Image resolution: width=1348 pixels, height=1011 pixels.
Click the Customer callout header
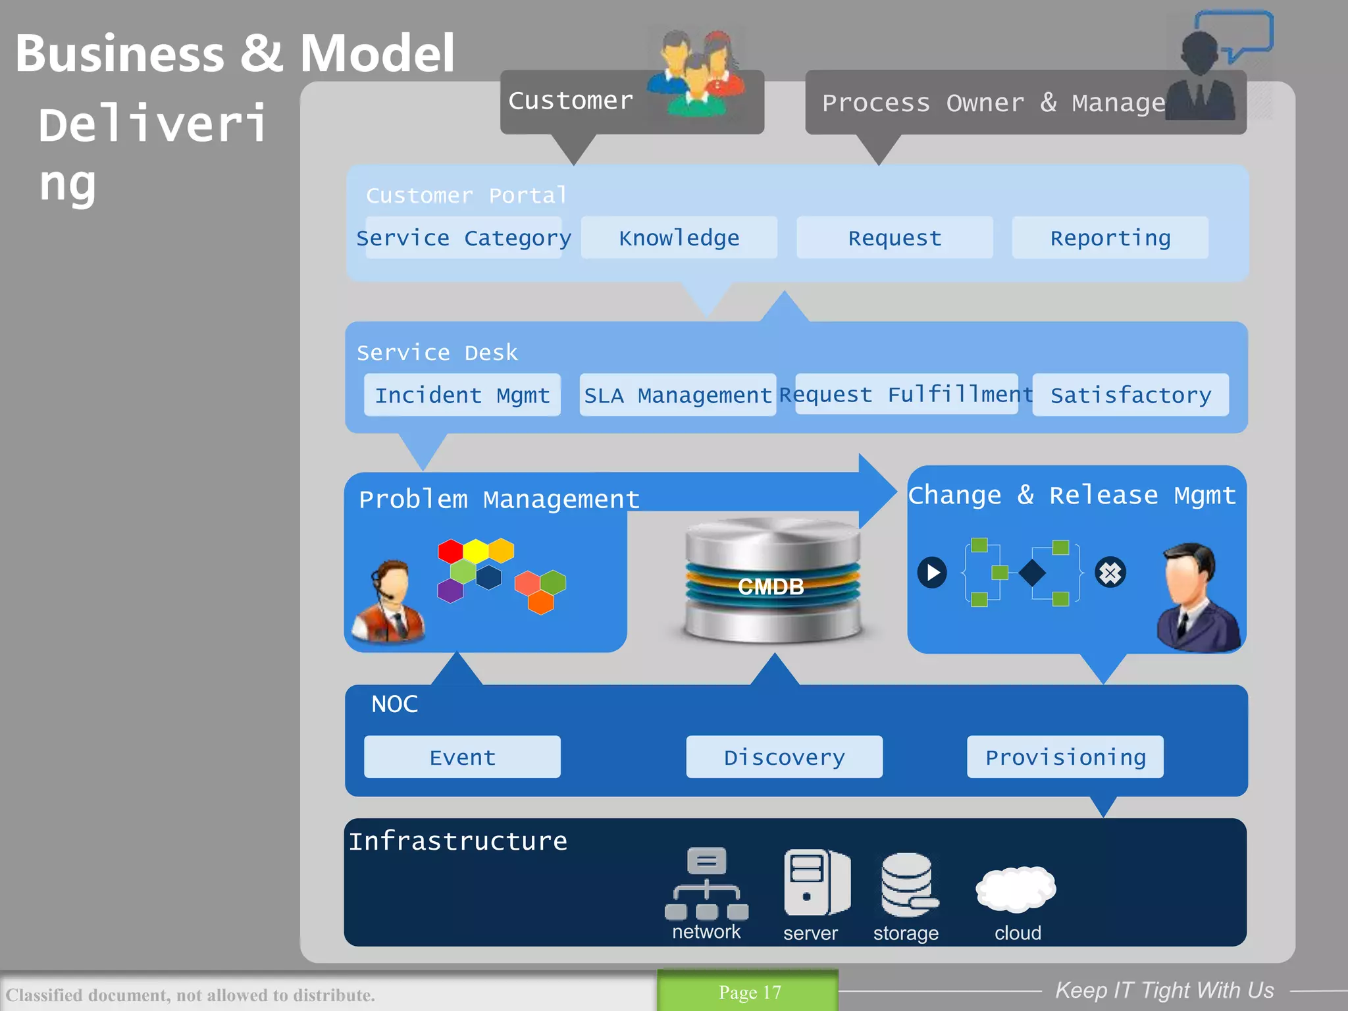coord(571,101)
